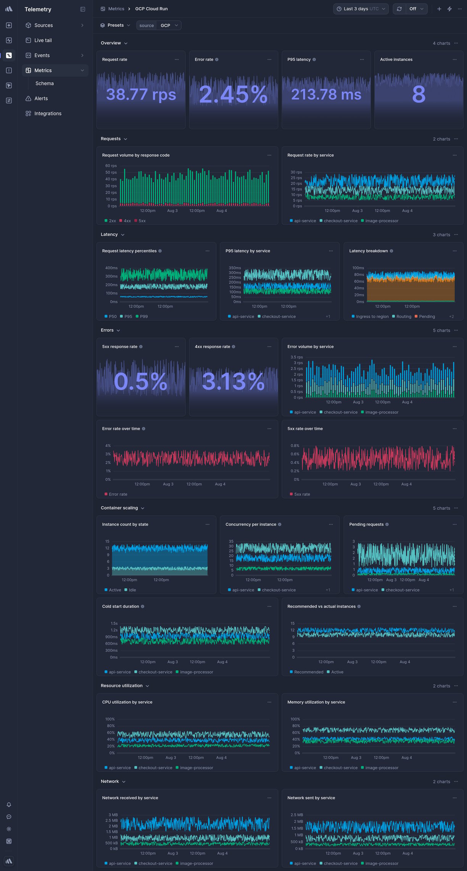Click info icon beside Pending requests title
Image resolution: width=467 pixels, height=871 pixels.
pyautogui.click(x=387, y=524)
